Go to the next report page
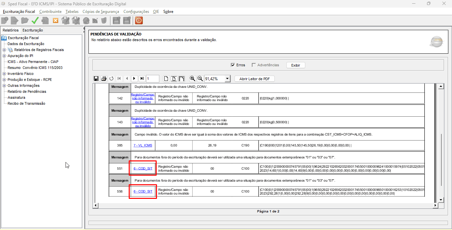 point(134,79)
